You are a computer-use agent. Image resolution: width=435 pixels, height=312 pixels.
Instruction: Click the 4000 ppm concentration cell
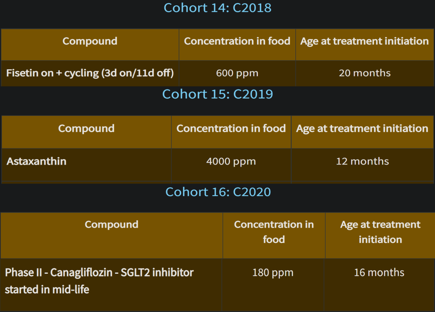coord(231,165)
